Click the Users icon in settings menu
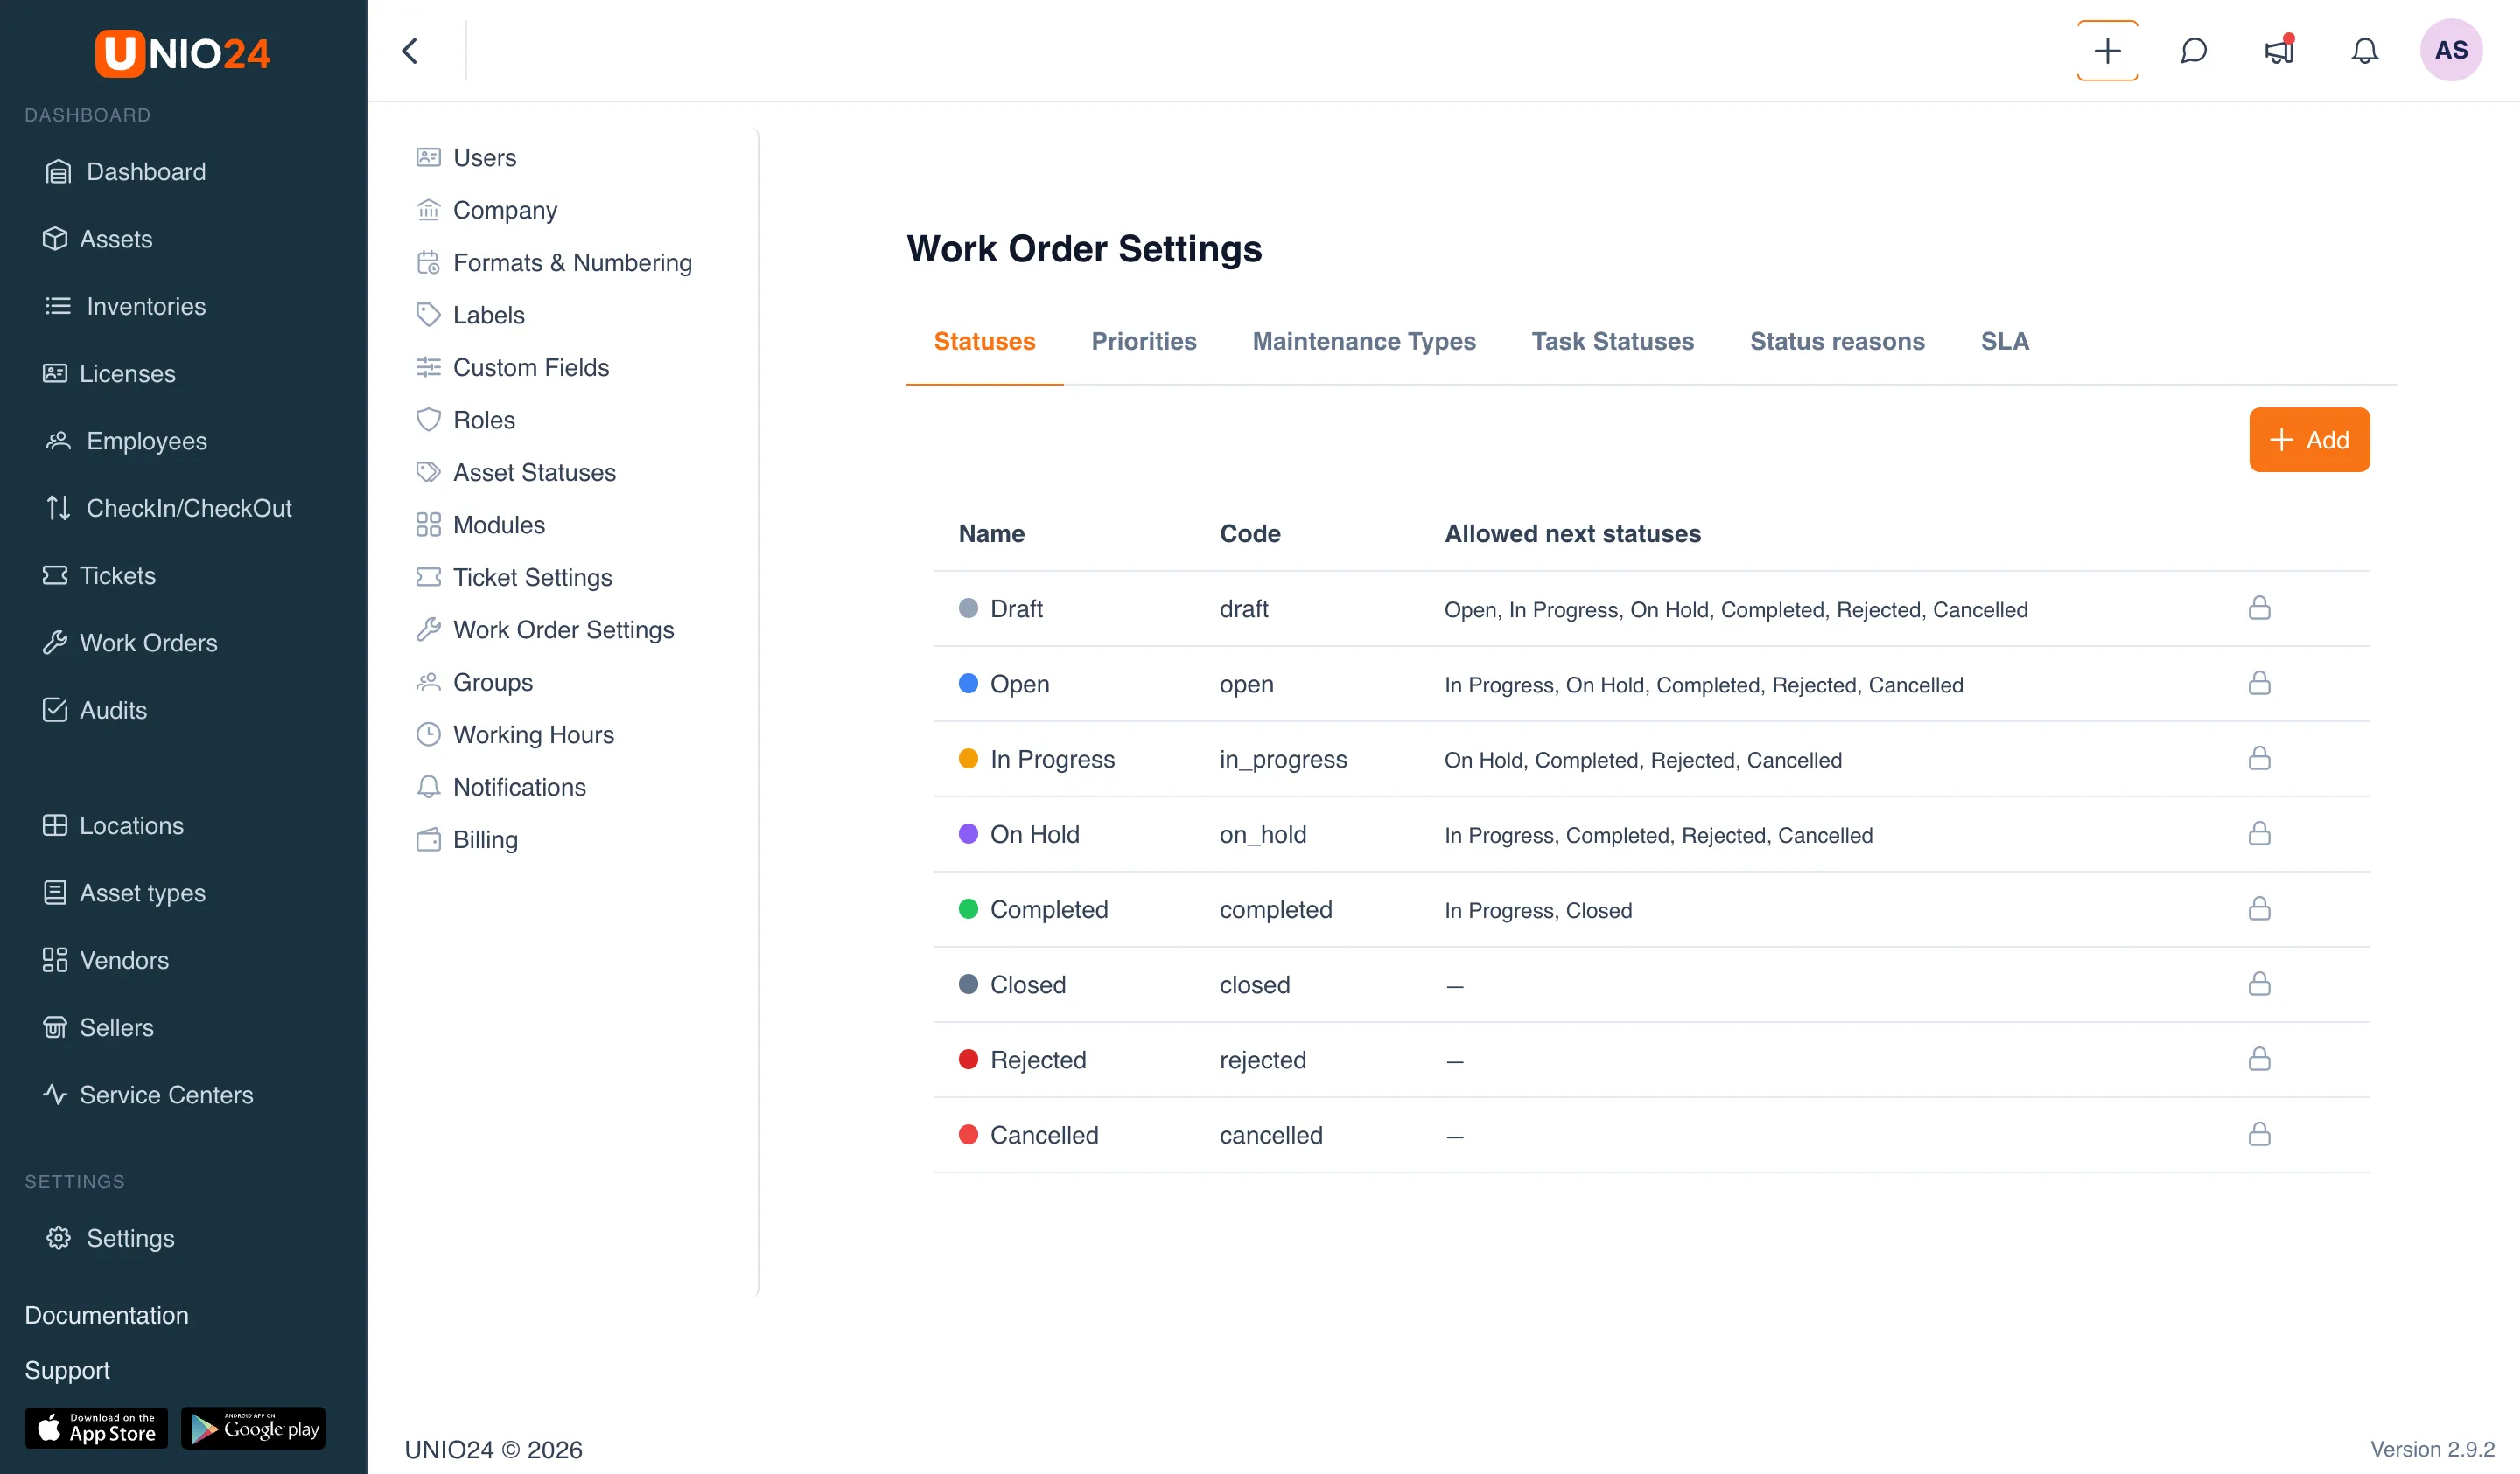2520x1474 pixels. [428, 156]
